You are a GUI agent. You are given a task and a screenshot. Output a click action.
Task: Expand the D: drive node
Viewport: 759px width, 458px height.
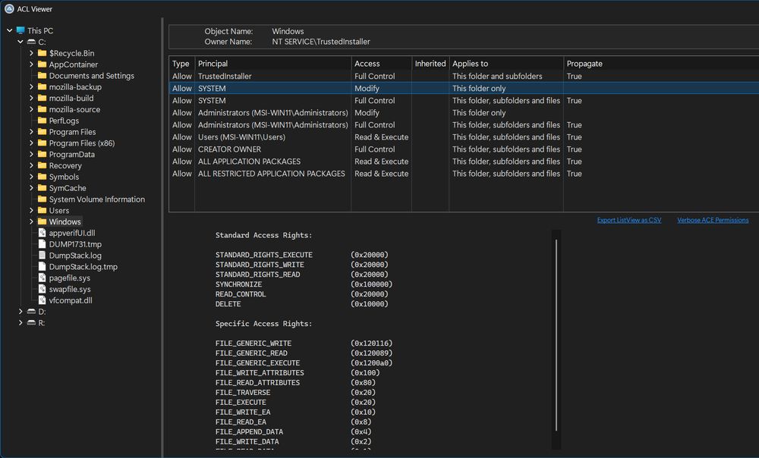tap(20, 312)
